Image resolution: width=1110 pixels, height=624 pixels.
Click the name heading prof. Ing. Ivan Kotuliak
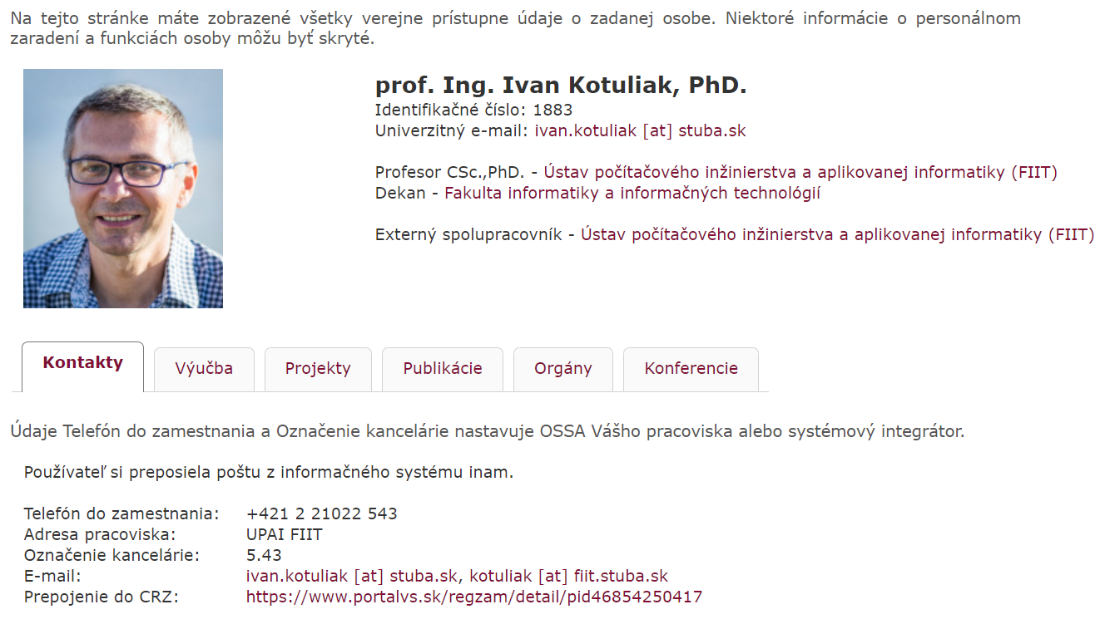[x=561, y=86]
